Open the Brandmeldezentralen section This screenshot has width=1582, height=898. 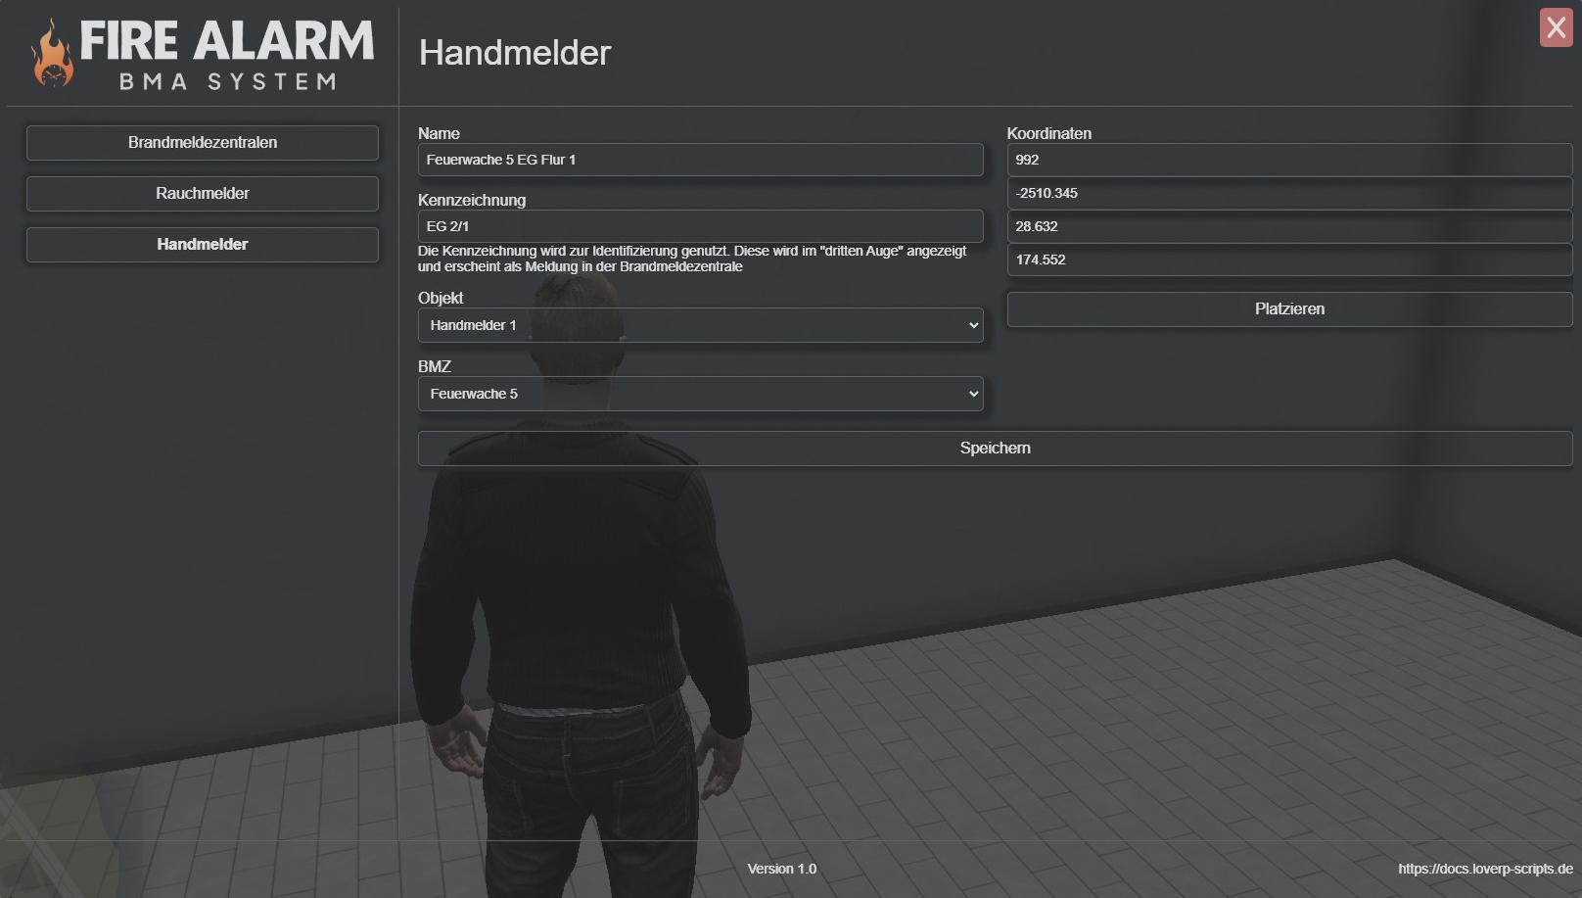click(x=203, y=143)
